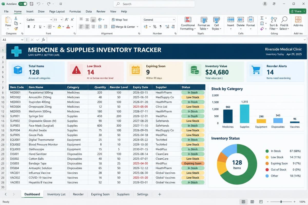308x205 pixels.
Task: Toggle Underline formatting
Action: (x=40, y=27)
